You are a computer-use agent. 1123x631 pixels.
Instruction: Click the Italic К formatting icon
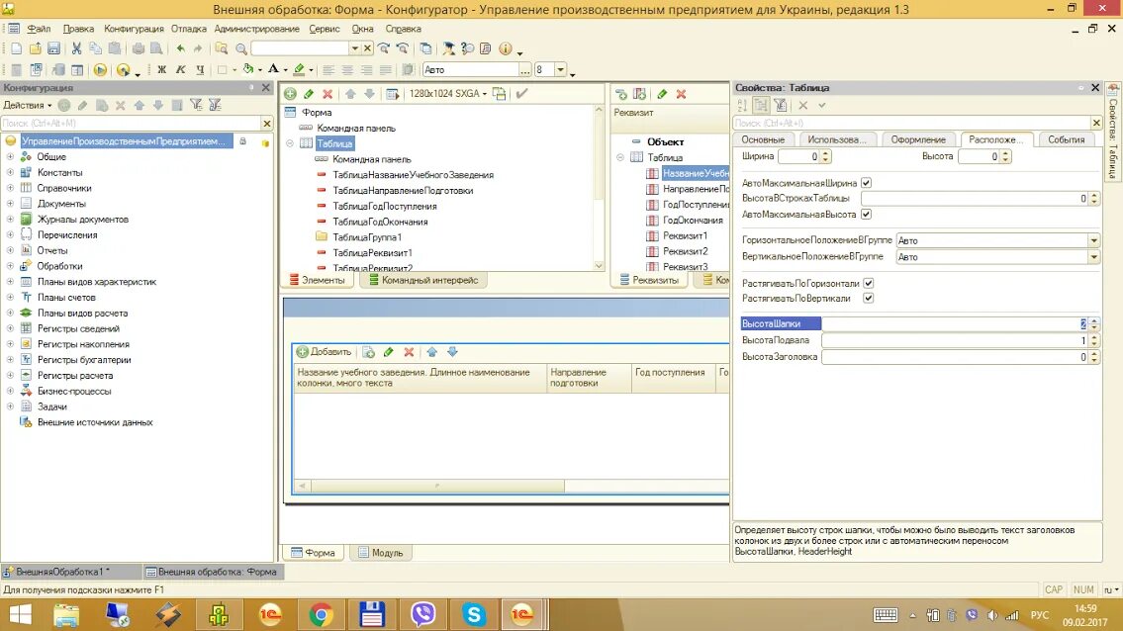click(180, 69)
